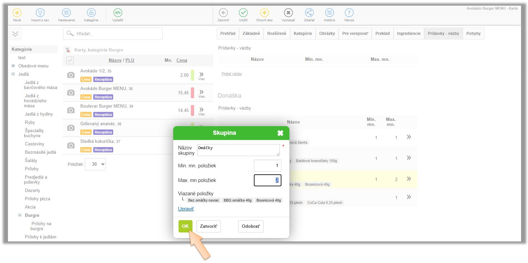
Task: Switch to the Rozšírené tab
Action: click(x=276, y=34)
